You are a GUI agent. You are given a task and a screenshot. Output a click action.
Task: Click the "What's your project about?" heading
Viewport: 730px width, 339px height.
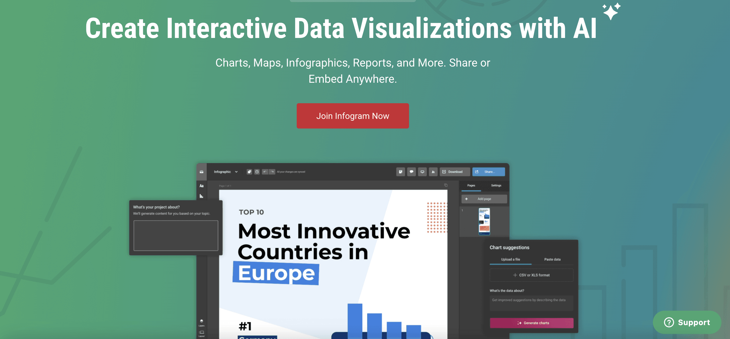156,207
